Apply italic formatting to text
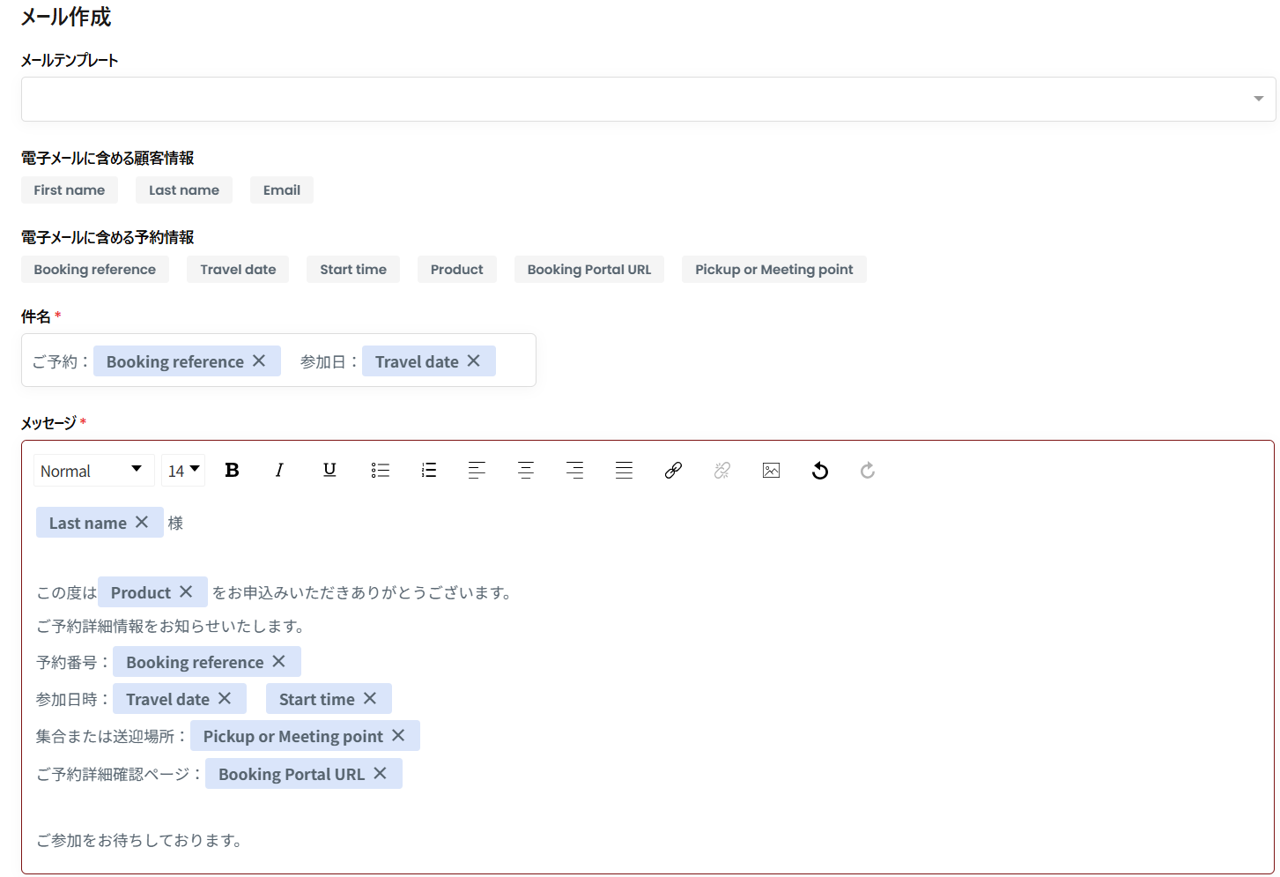 [279, 471]
